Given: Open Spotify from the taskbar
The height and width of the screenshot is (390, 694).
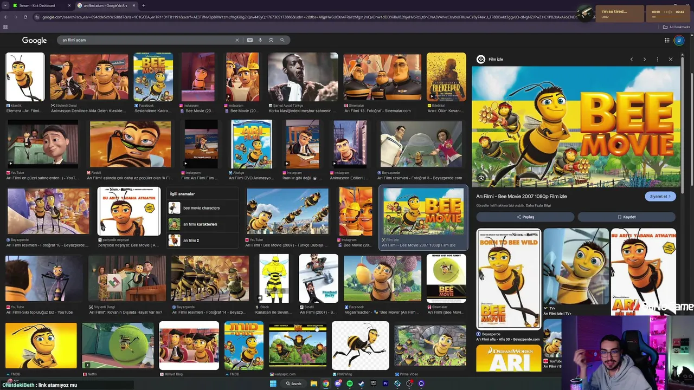Looking at the screenshot, I should pos(349,383).
